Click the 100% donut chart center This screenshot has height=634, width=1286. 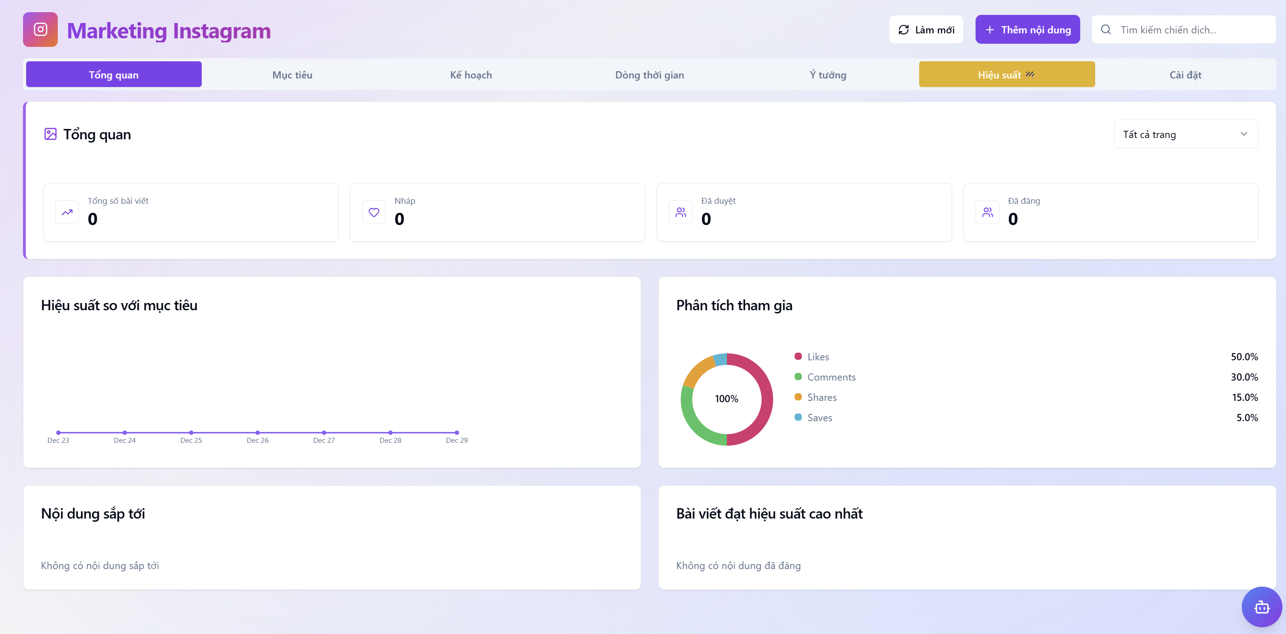coord(726,399)
